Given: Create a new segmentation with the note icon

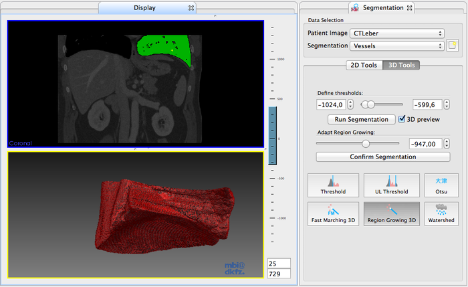Looking at the screenshot, I should pos(453,45).
